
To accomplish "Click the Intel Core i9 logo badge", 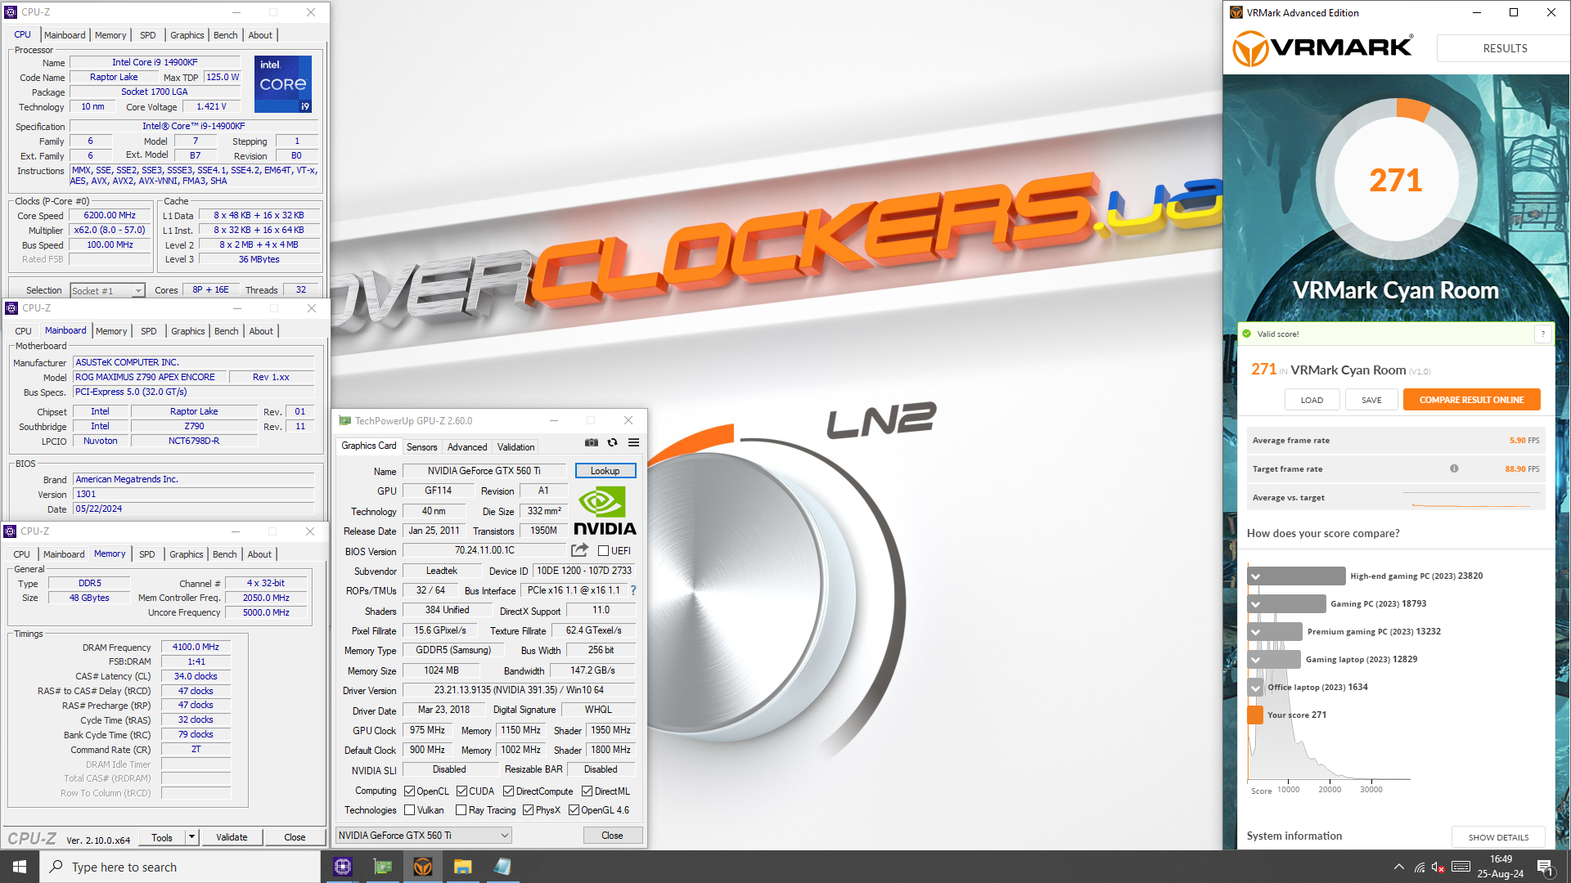I will (x=283, y=83).
